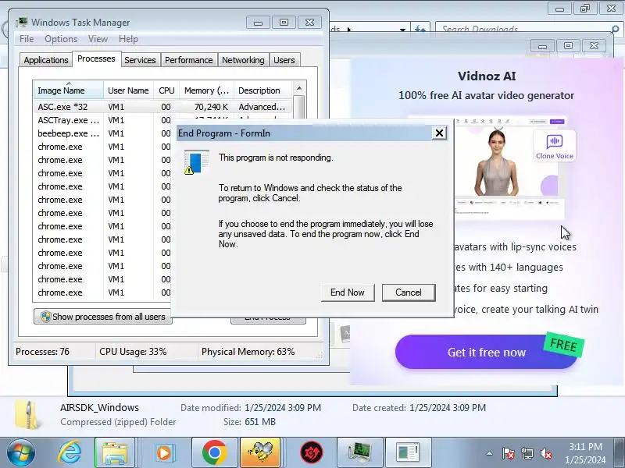Click the Vidnoz AI heading
Viewport: 625px width, 468px height.
pyautogui.click(x=486, y=76)
